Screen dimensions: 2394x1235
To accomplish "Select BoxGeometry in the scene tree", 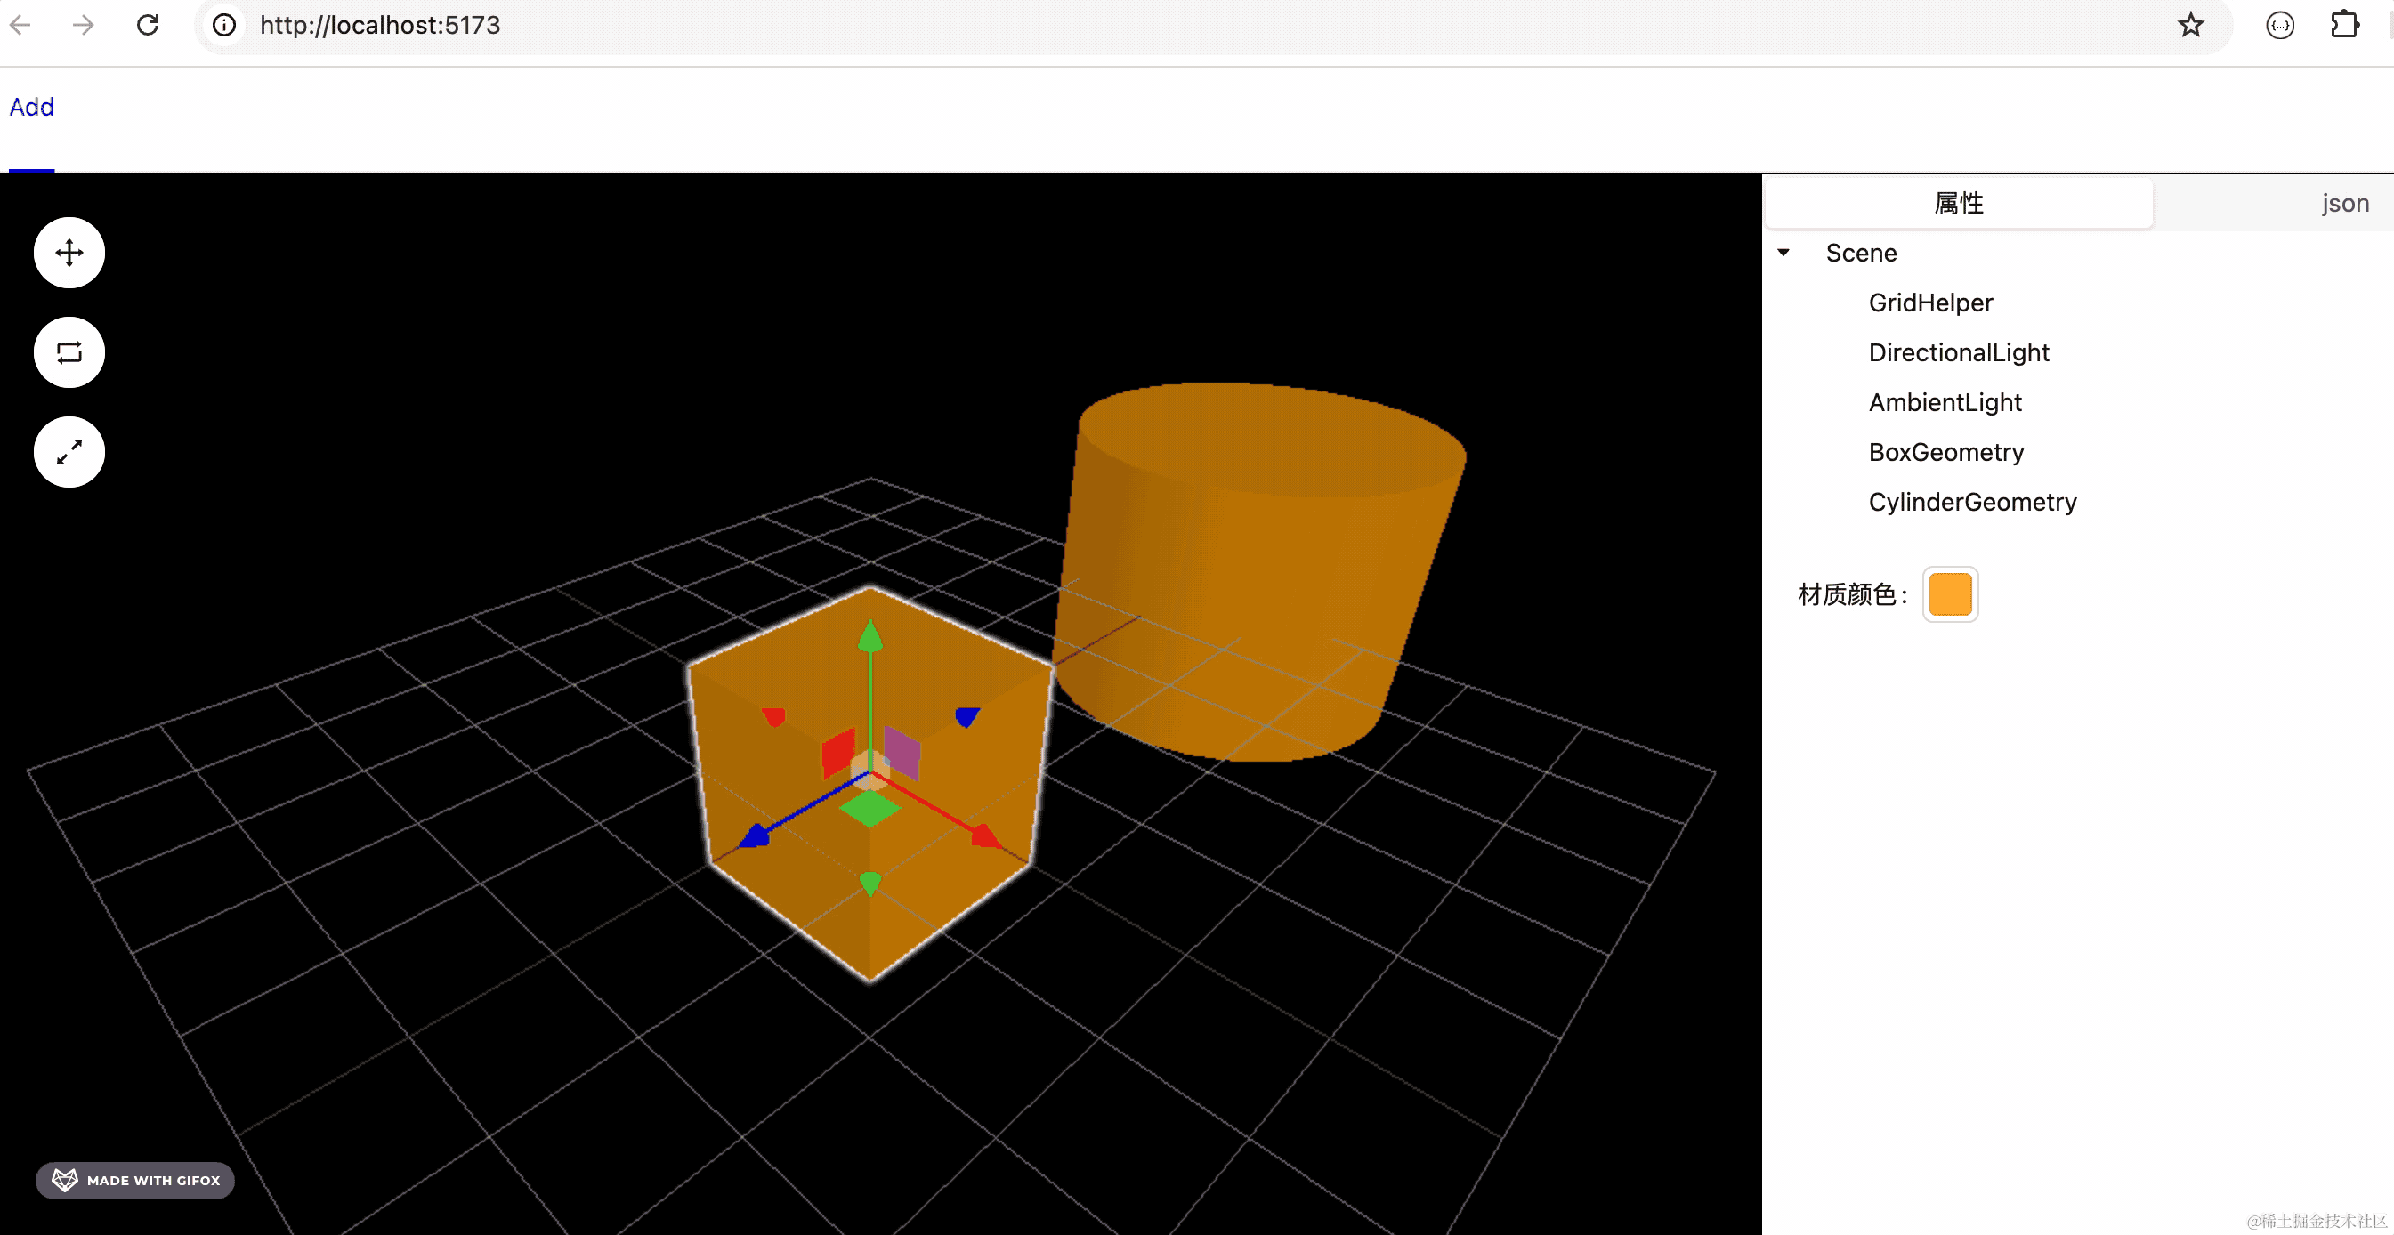I will 1946,453.
